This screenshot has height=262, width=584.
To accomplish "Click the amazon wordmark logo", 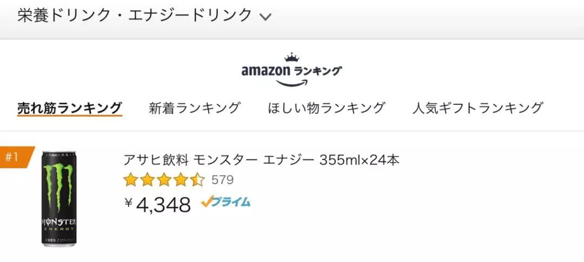I will coord(266,71).
